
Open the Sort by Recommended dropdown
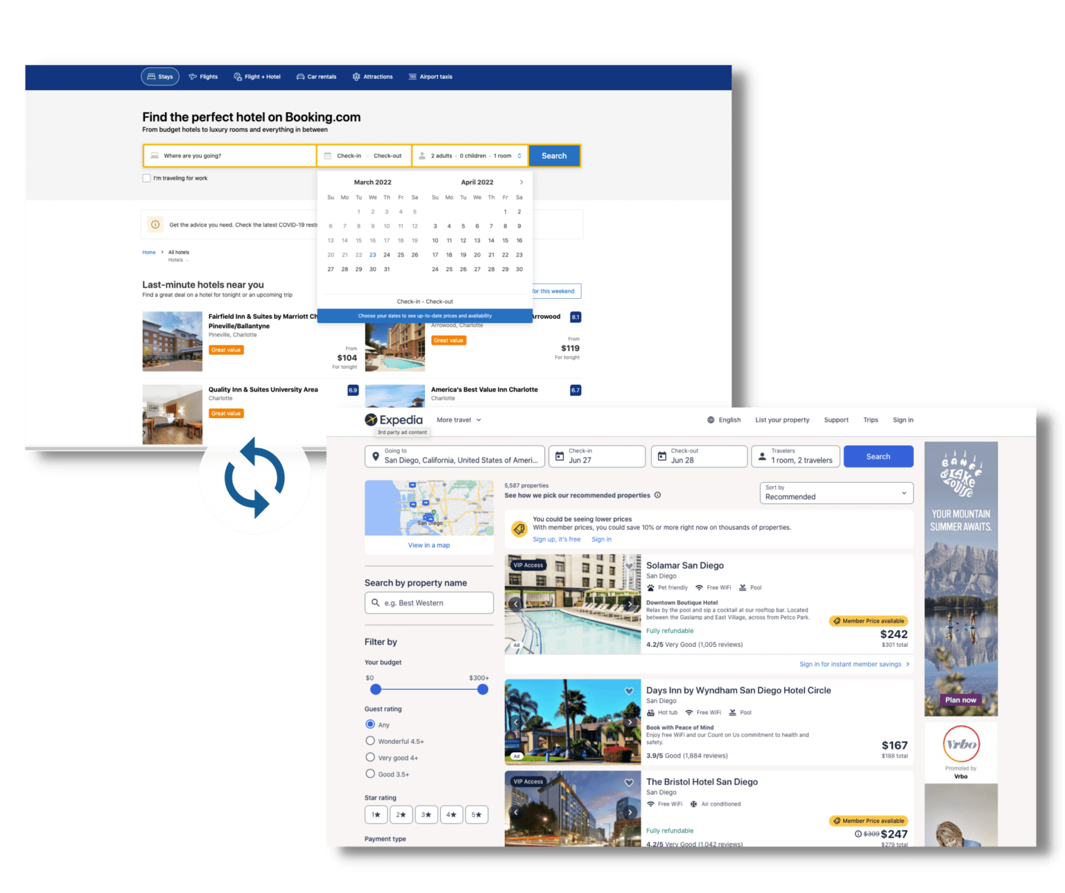click(x=835, y=493)
